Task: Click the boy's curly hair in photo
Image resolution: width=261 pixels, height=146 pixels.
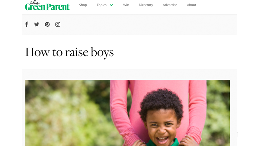Action: pos(161,101)
